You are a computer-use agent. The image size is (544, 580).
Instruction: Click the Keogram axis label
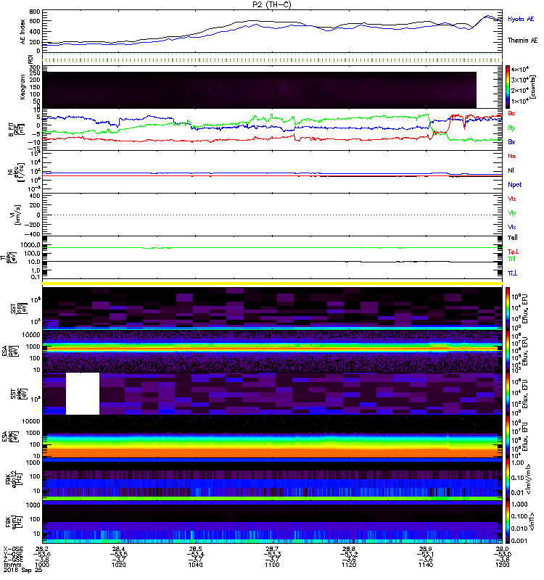tap(23, 87)
